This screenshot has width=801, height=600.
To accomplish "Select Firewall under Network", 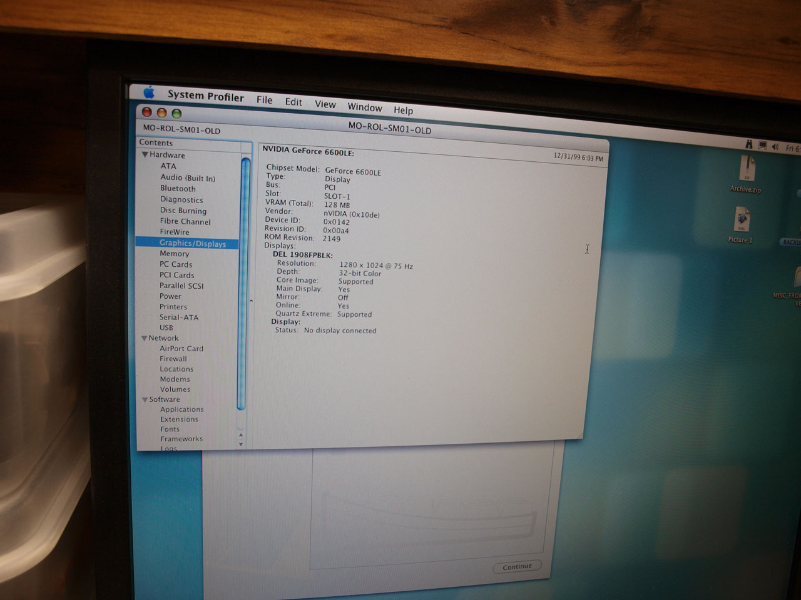I will pyautogui.click(x=173, y=359).
